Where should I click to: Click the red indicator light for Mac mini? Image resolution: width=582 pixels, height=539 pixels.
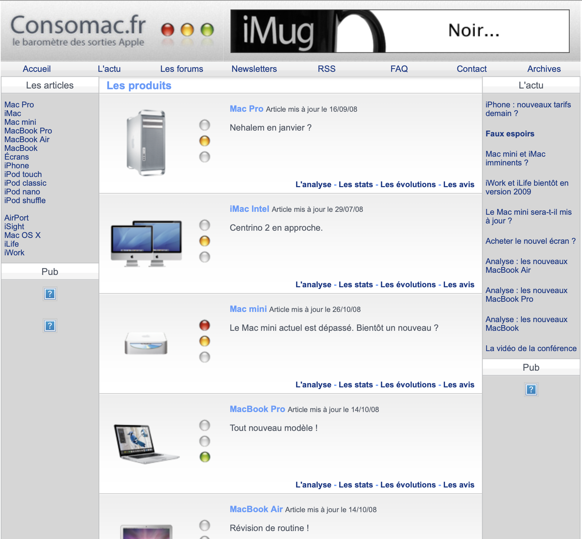(205, 325)
